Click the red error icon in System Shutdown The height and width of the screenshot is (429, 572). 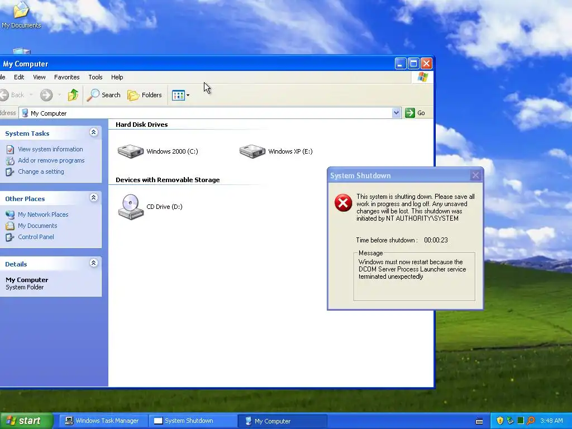[x=344, y=203]
